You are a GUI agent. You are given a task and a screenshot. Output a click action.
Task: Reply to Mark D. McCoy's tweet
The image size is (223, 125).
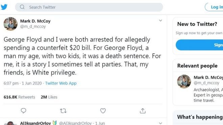(23, 111)
